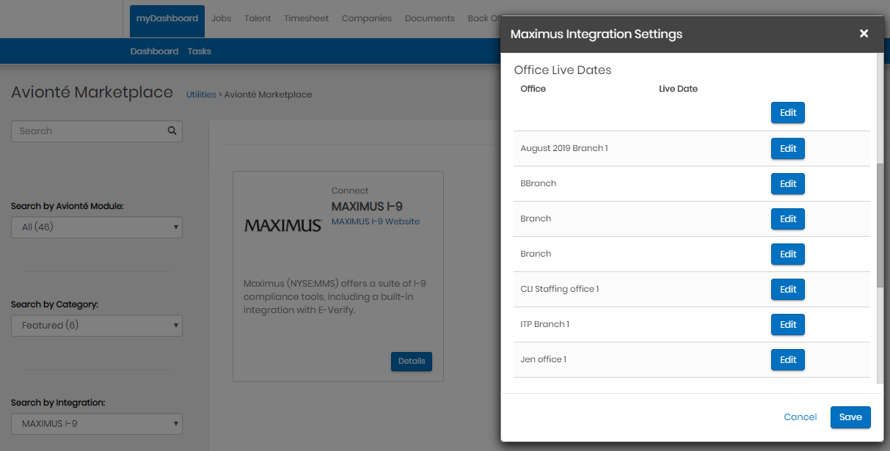Click the dialog's vertical scrollbar thumb
This screenshot has width=890, height=451.
(x=880, y=225)
